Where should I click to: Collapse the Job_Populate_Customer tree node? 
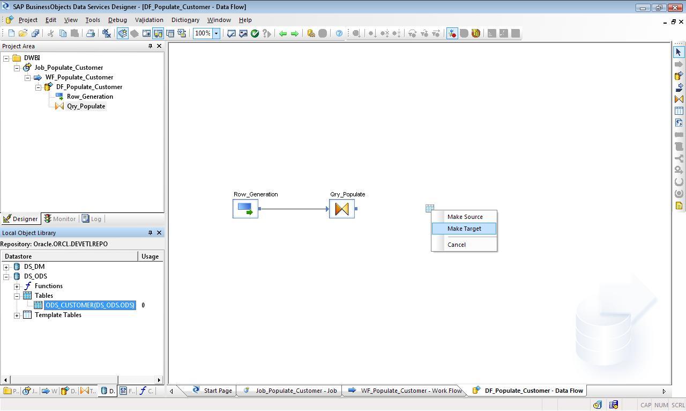[17, 68]
